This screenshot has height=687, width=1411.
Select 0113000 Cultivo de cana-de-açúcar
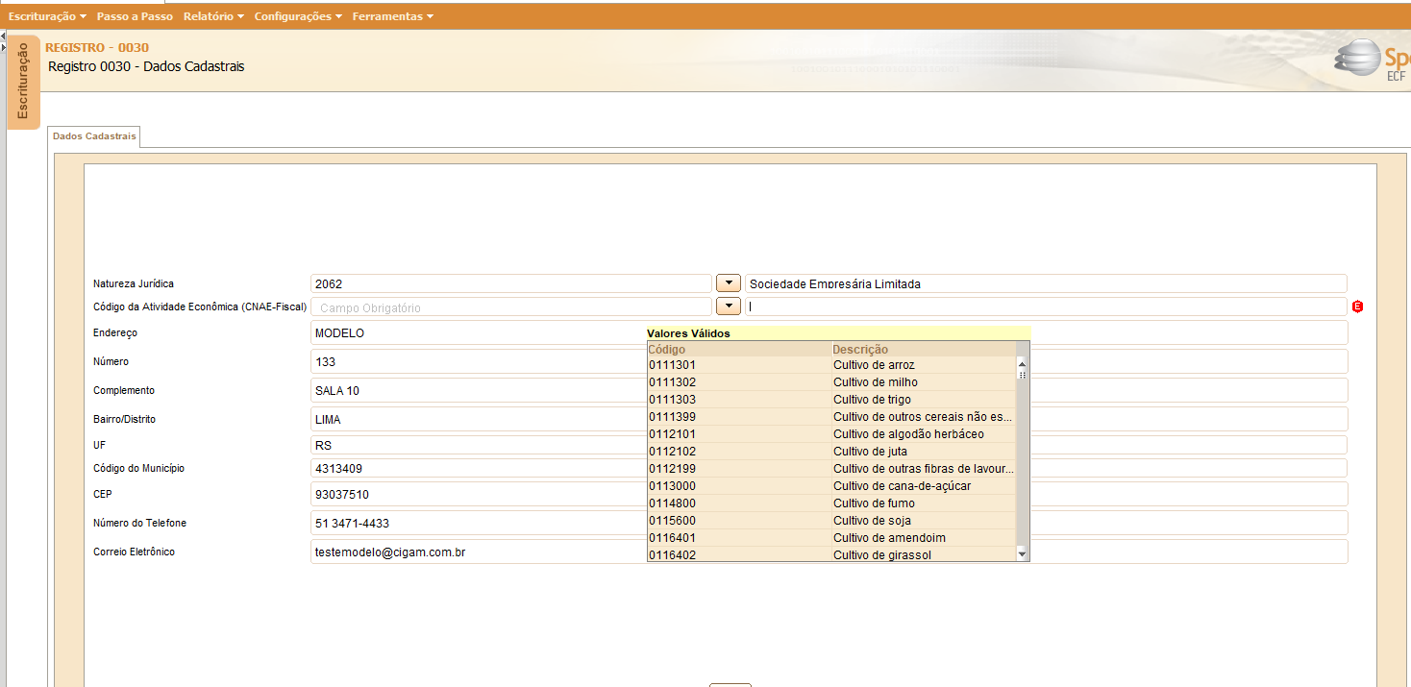pos(831,486)
